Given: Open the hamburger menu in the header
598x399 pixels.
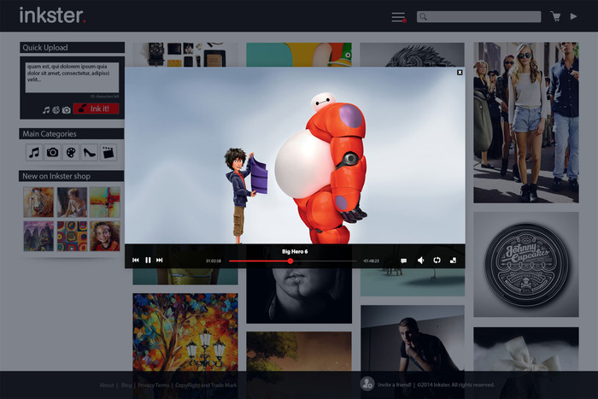Looking at the screenshot, I should (398, 17).
